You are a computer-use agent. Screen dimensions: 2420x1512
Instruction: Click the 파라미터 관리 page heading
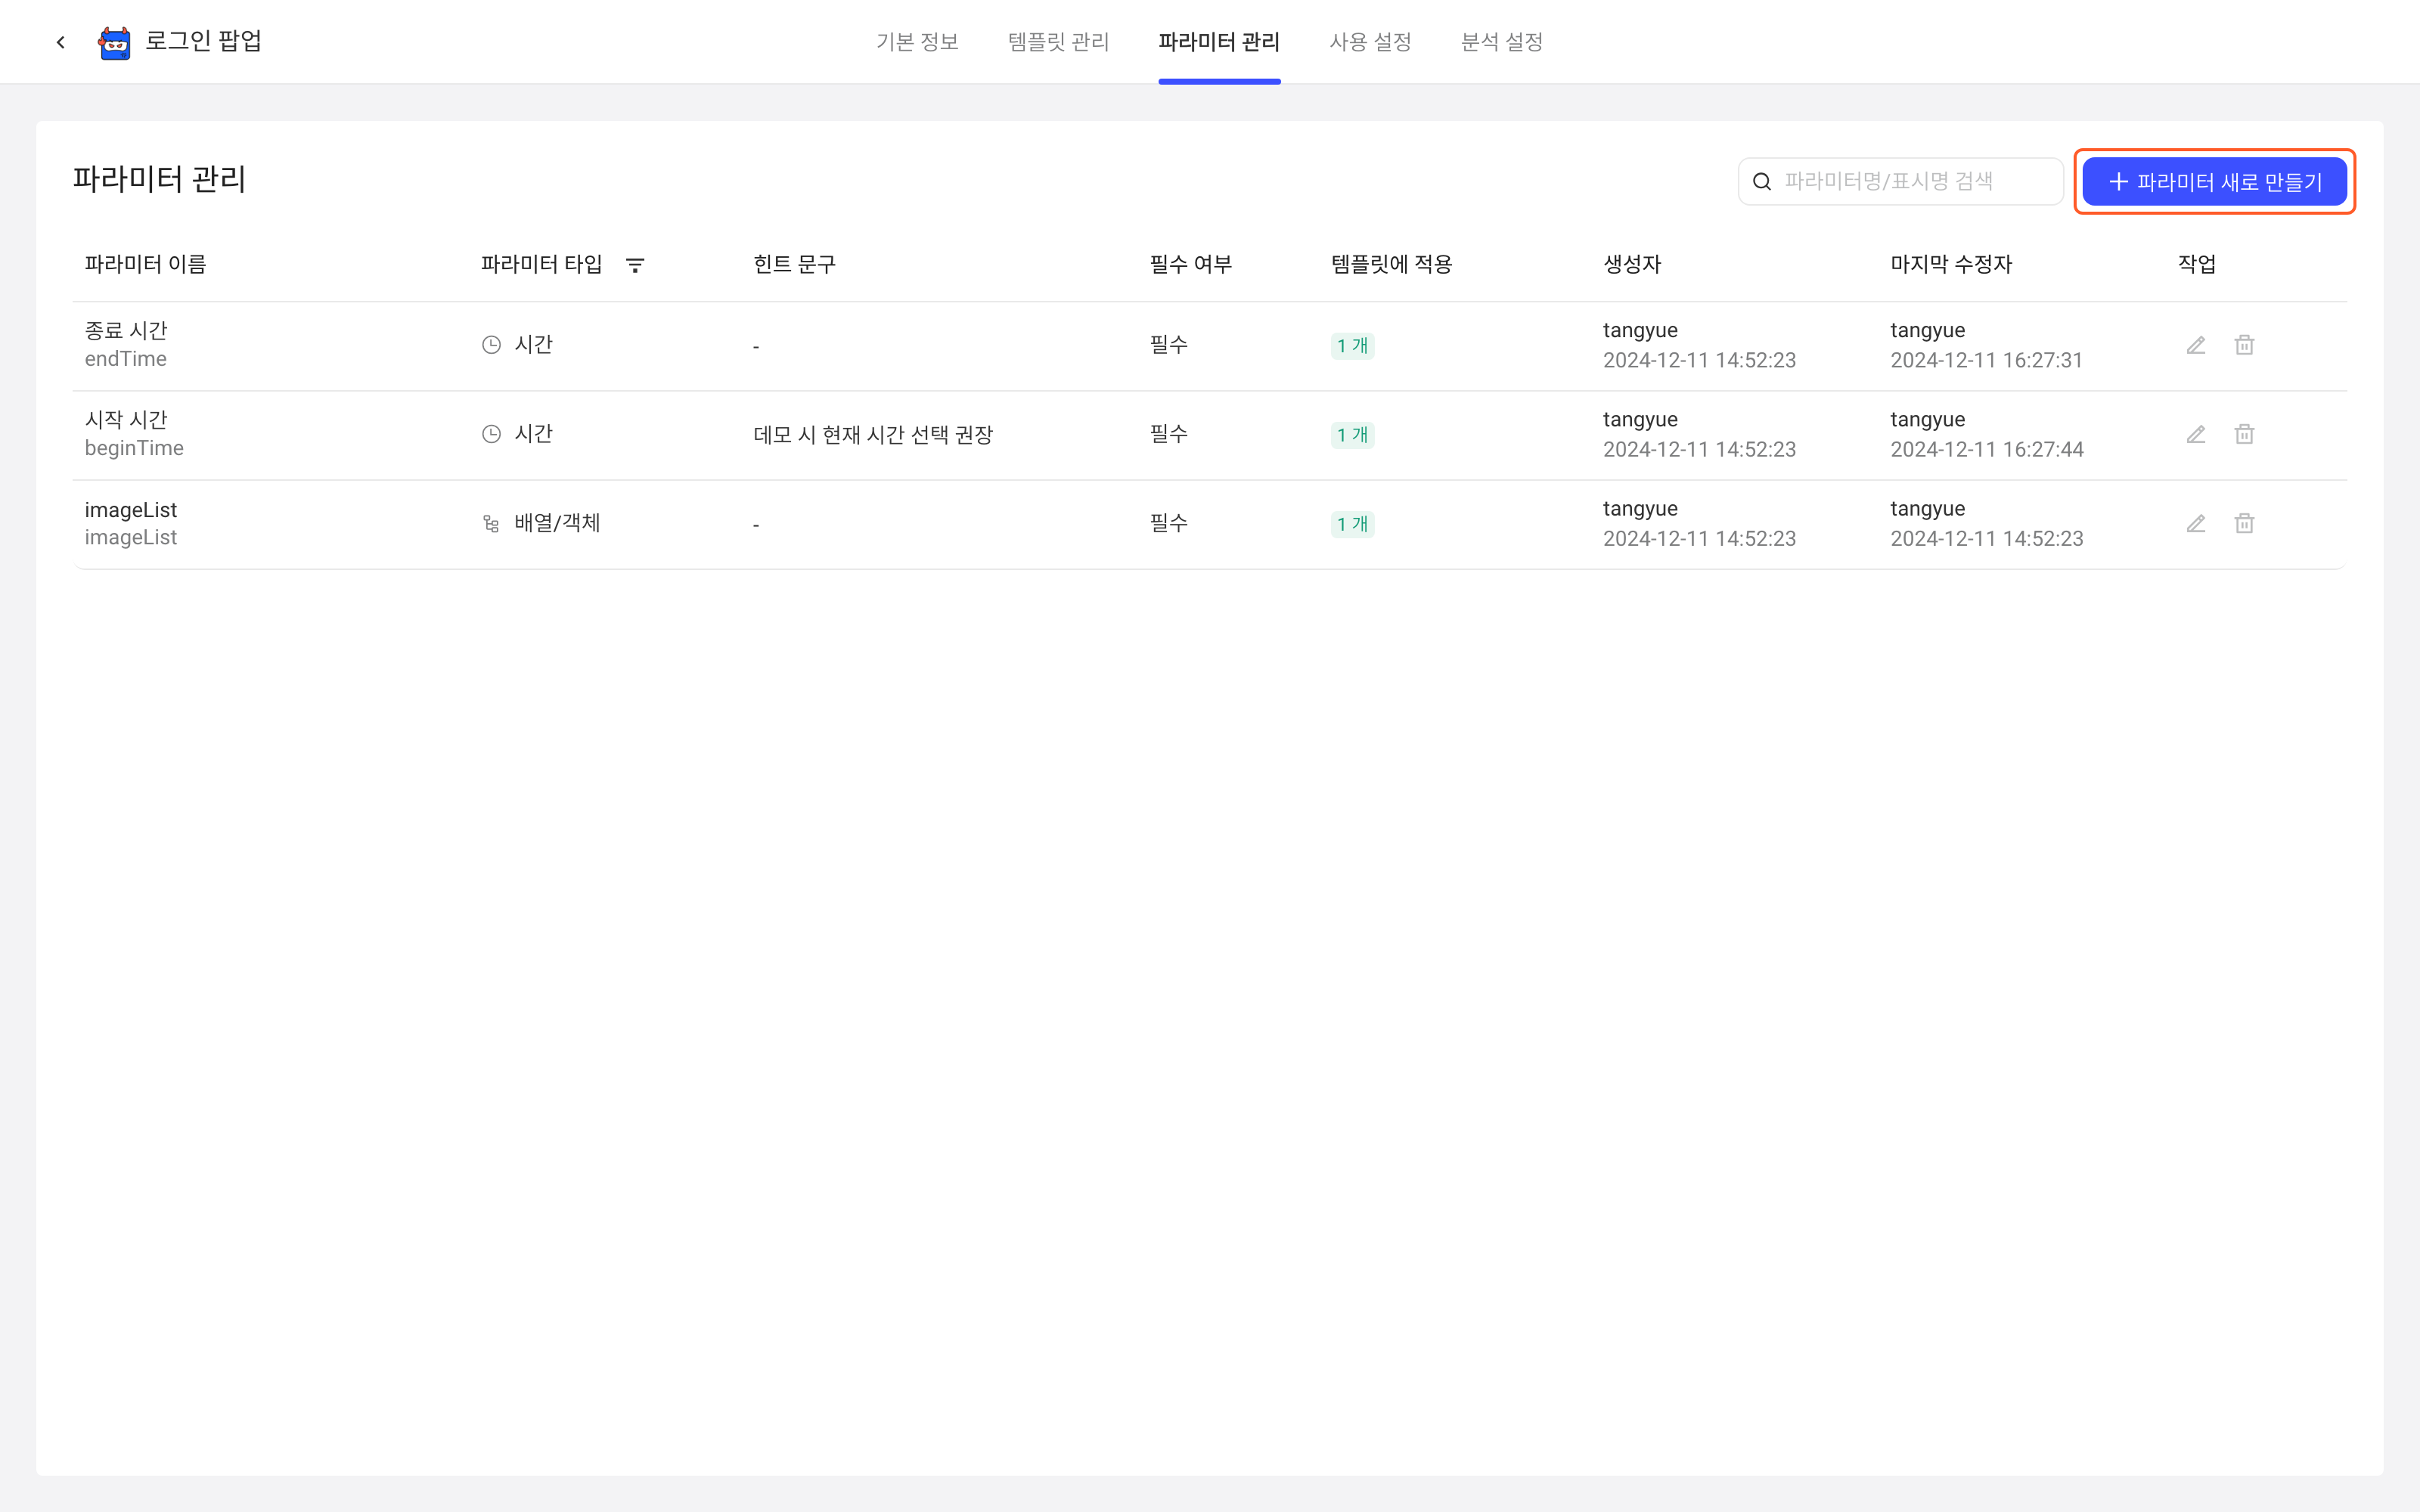tap(159, 179)
